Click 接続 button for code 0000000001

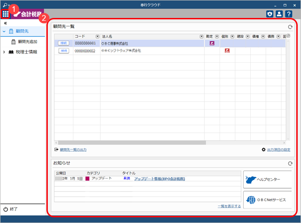[63, 43]
